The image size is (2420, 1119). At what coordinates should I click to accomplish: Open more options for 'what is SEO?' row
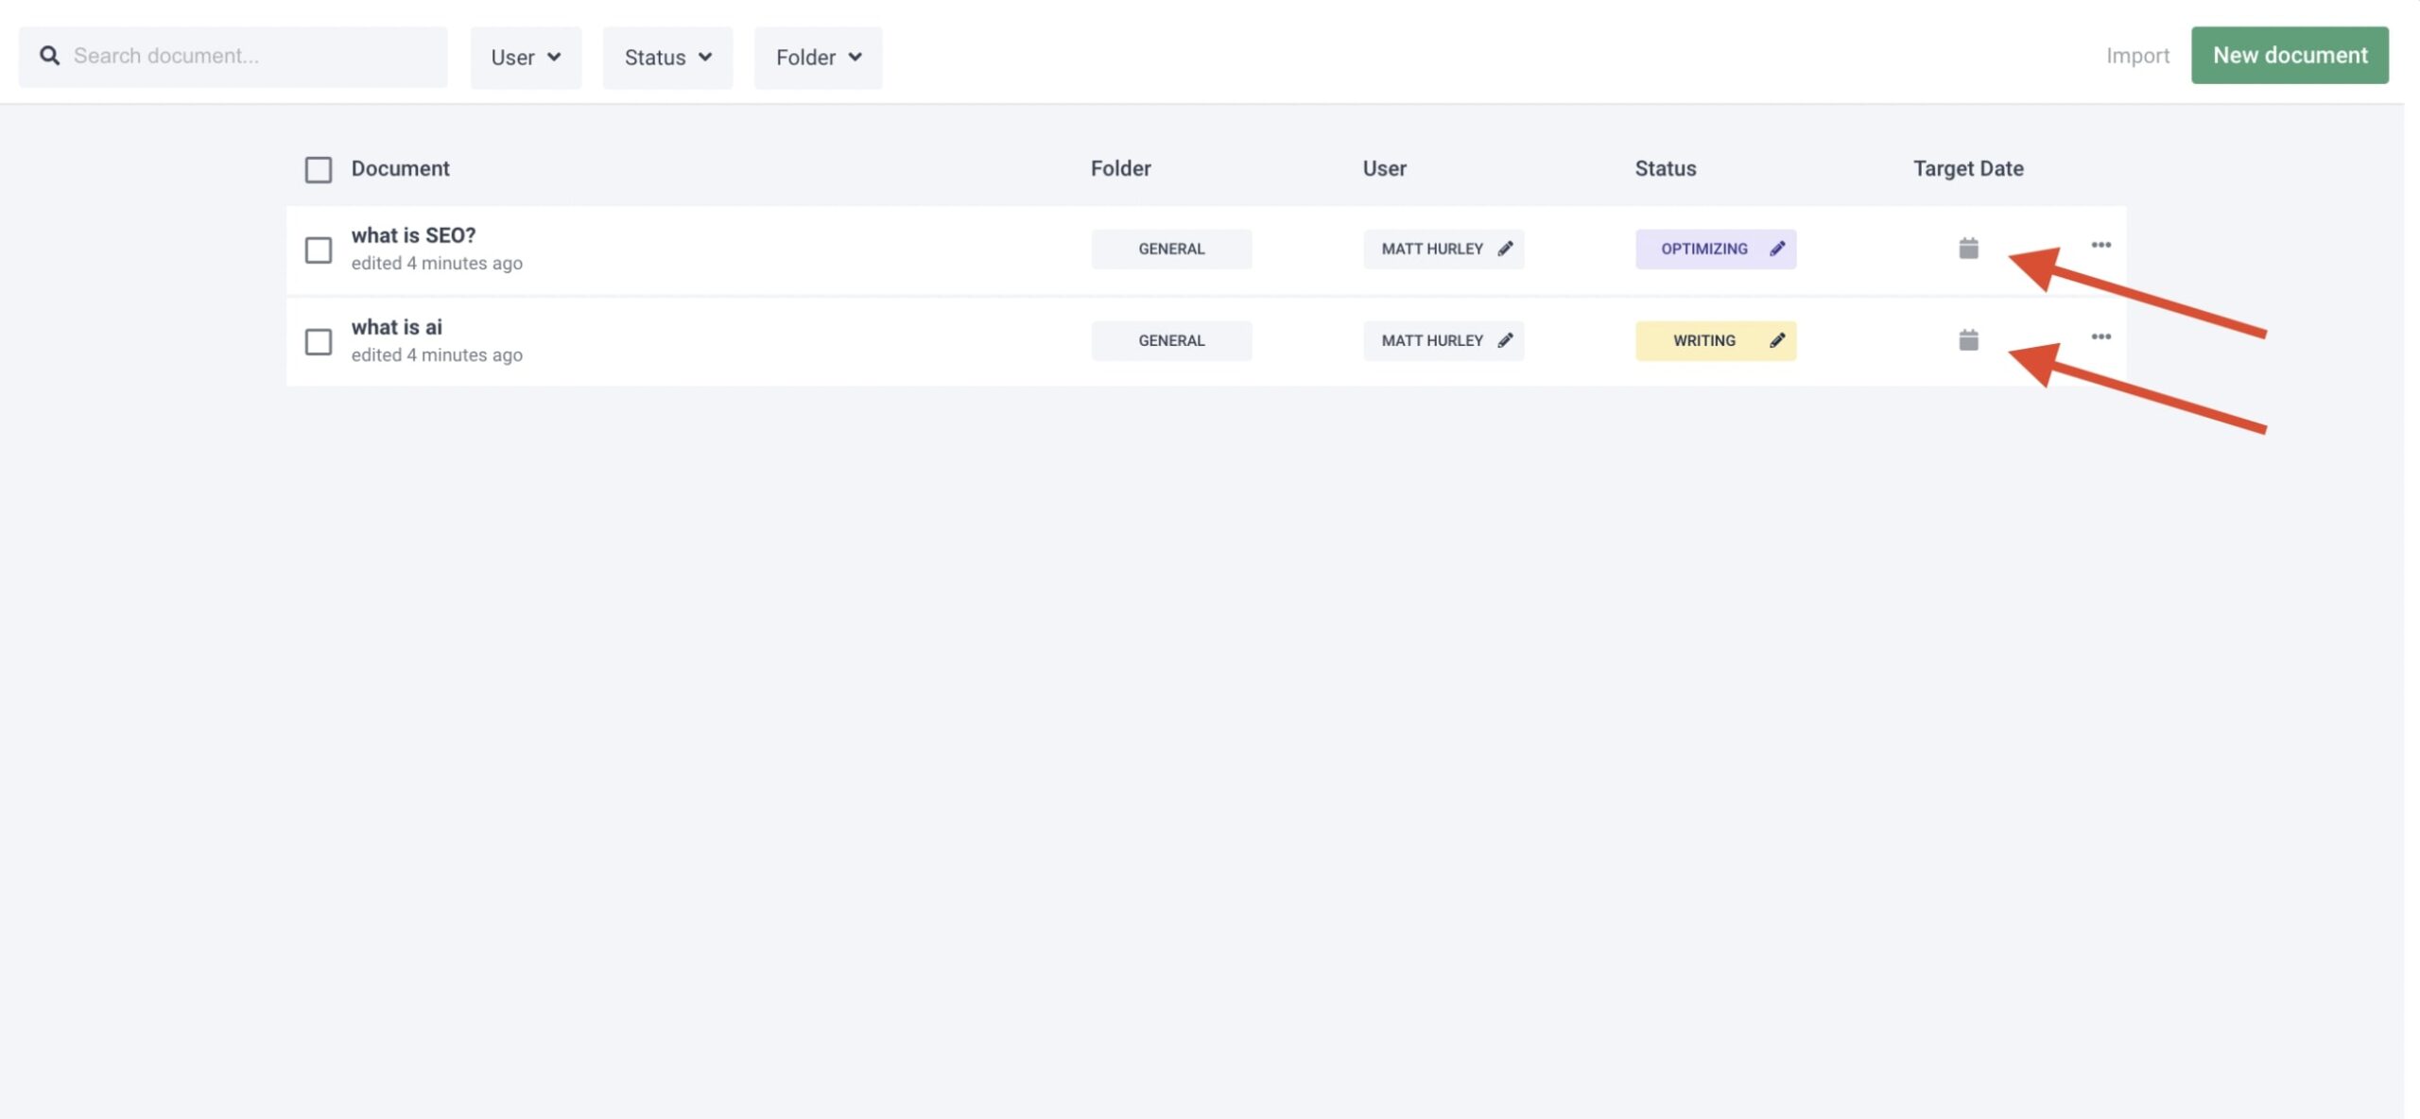(2100, 245)
